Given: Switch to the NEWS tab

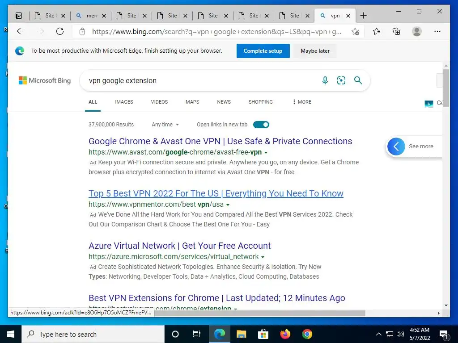Looking at the screenshot, I should pos(224,102).
